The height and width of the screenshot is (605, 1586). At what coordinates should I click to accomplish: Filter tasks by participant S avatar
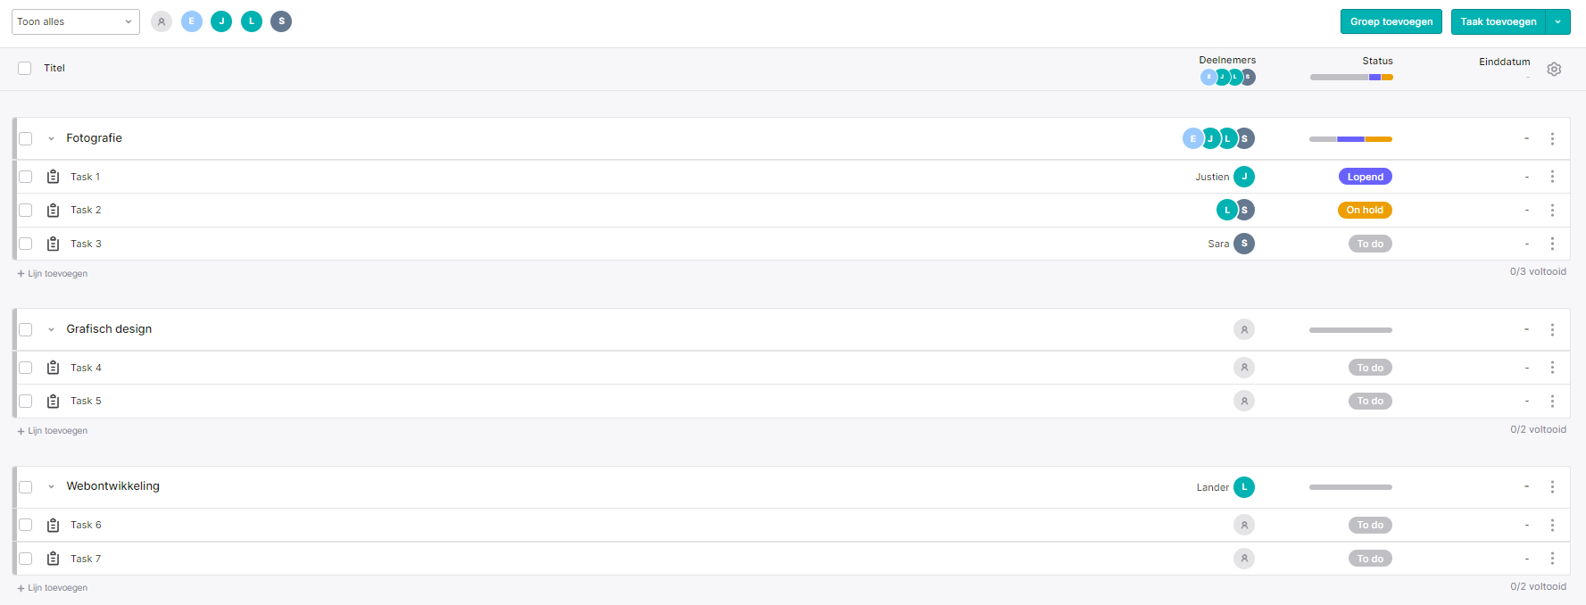(x=281, y=21)
